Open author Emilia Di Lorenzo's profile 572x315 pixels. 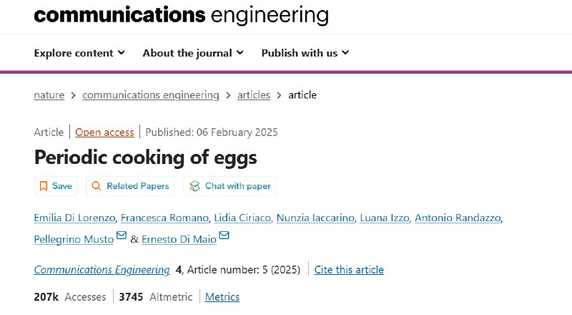point(74,218)
